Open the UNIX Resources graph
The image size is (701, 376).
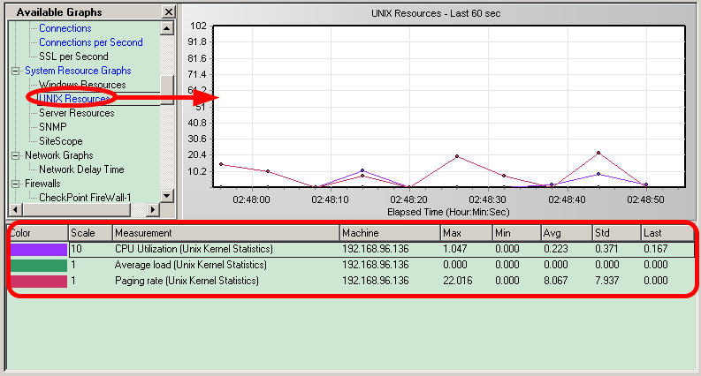point(74,99)
